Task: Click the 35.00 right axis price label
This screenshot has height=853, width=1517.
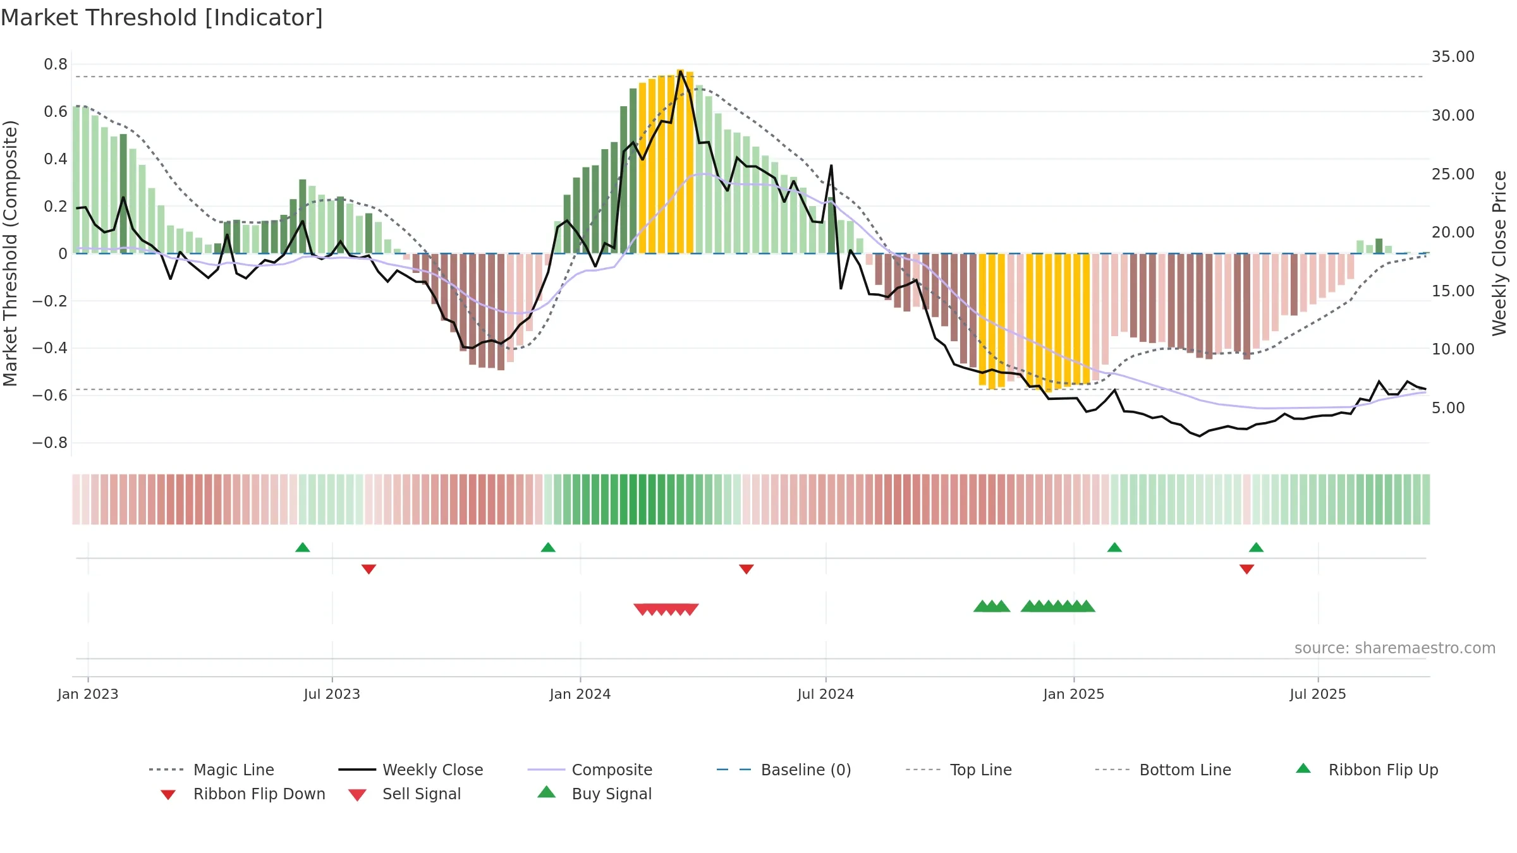Action: click(1453, 57)
